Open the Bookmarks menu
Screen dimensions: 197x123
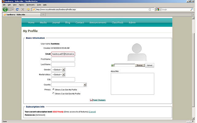coord(30,5)
